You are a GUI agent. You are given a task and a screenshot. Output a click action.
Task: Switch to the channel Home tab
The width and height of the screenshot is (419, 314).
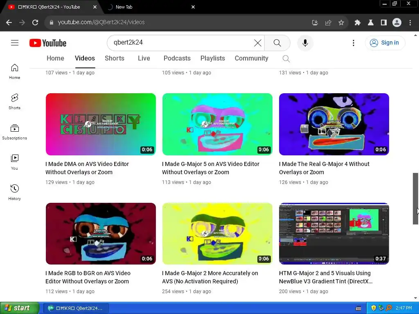pyautogui.click(x=55, y=58)
